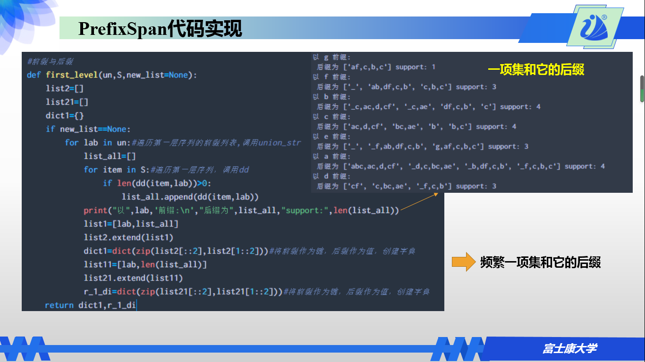This screenshot has width=645, height=362.
Task: Click the code line 'list2=[]'
Action: pyautogui.click(x=65, y=88)
